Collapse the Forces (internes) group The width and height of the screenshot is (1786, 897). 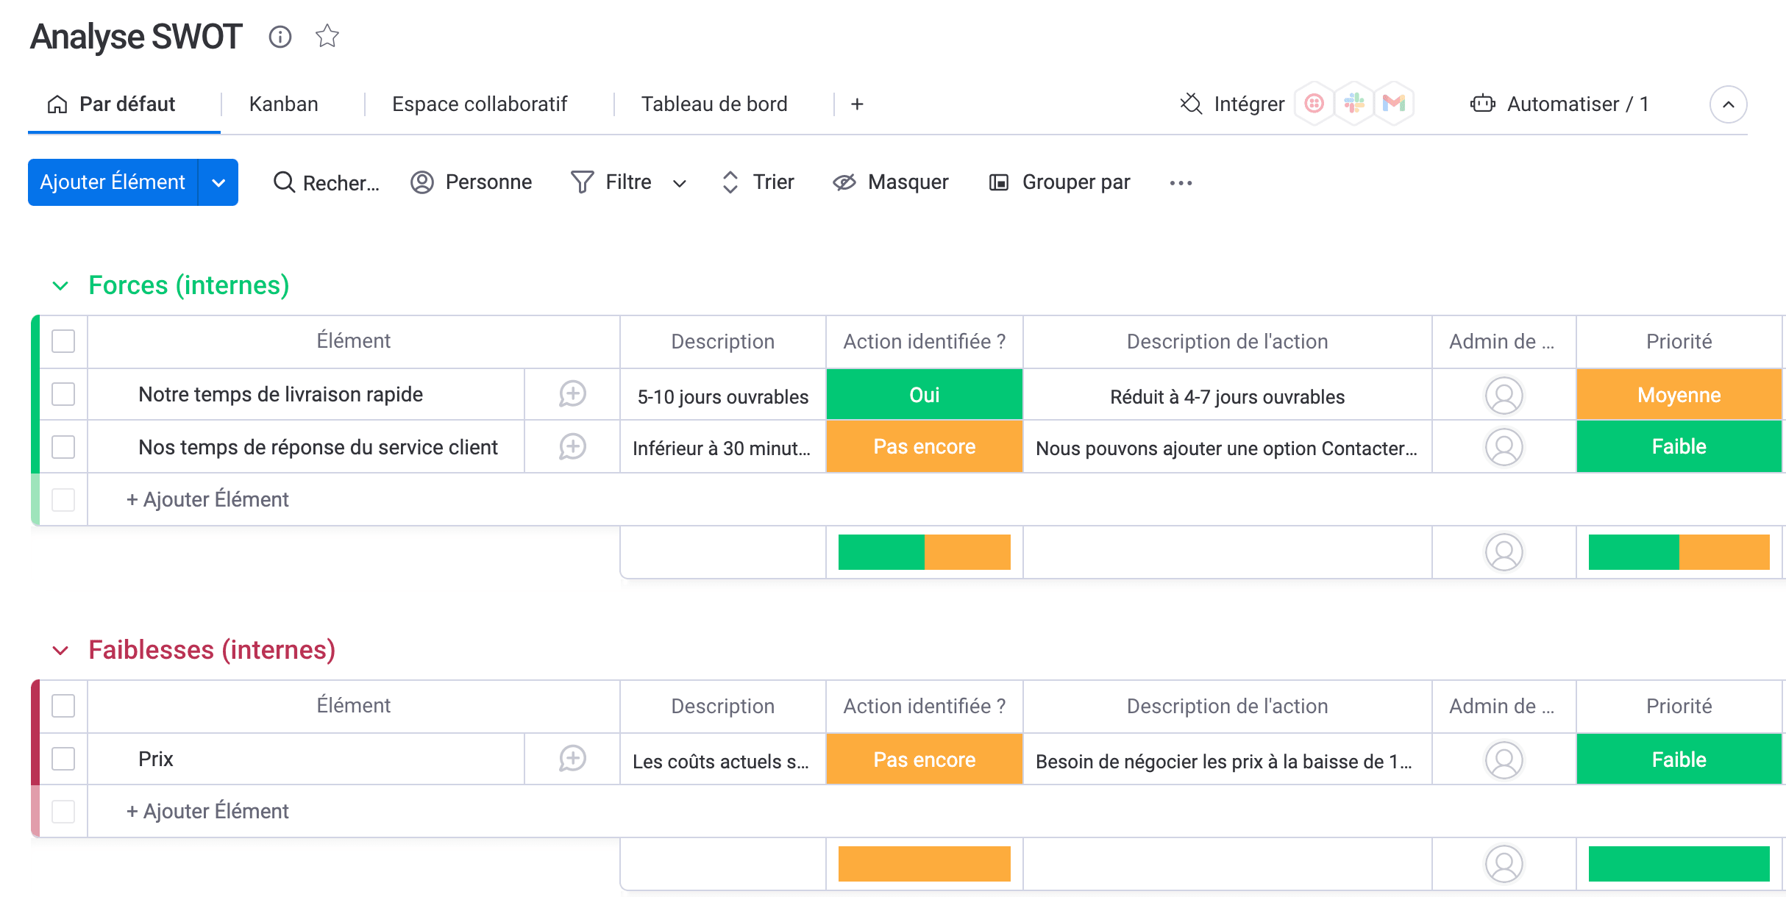(60, 286)
